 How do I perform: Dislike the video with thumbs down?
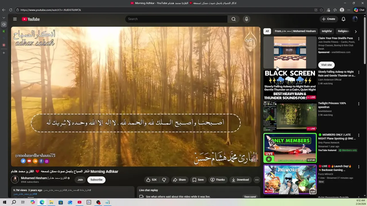pyautogui.click(x=164, y=180)
